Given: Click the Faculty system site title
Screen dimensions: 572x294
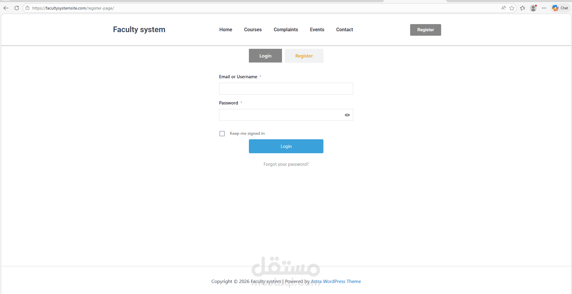Looking at the screenshot, I should [x=139, y=29].
